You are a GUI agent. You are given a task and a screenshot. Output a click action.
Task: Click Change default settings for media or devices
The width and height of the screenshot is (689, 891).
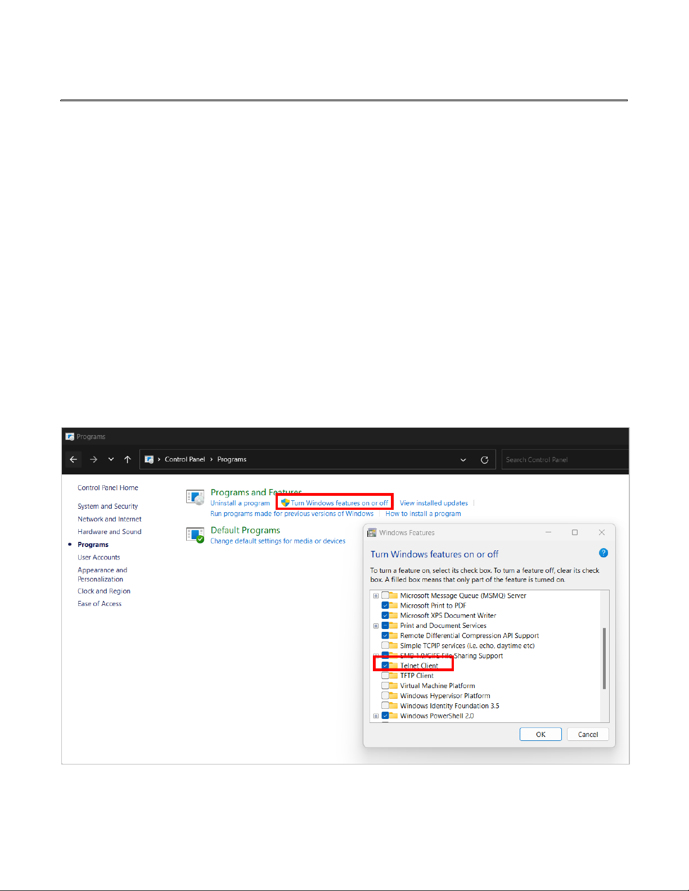[278, 541]
